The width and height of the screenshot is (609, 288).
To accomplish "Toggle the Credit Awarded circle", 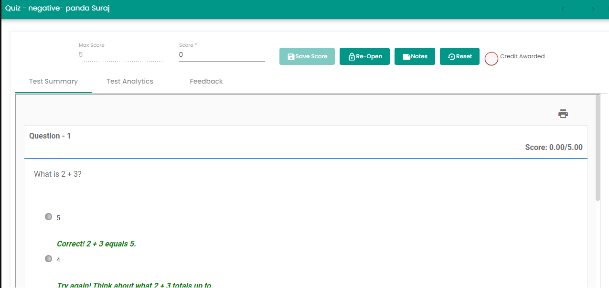I will (x=491, y=58).
